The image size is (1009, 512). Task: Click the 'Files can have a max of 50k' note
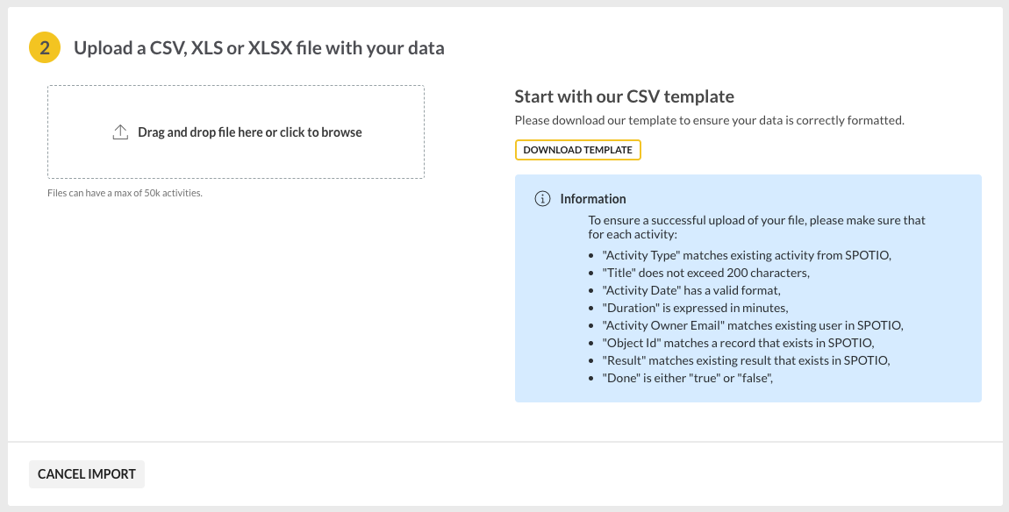click(x=125, y=193)
